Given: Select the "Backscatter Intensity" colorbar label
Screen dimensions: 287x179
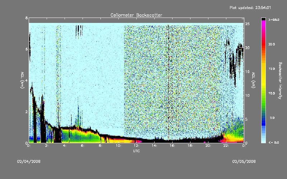Looking at the screenshot, I should (x=280, y=81).
